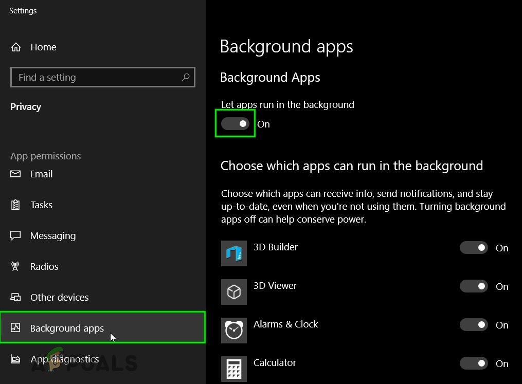Click the Other devices icon
Viewport: 522px width, 384px height.
tap(15, 298)
